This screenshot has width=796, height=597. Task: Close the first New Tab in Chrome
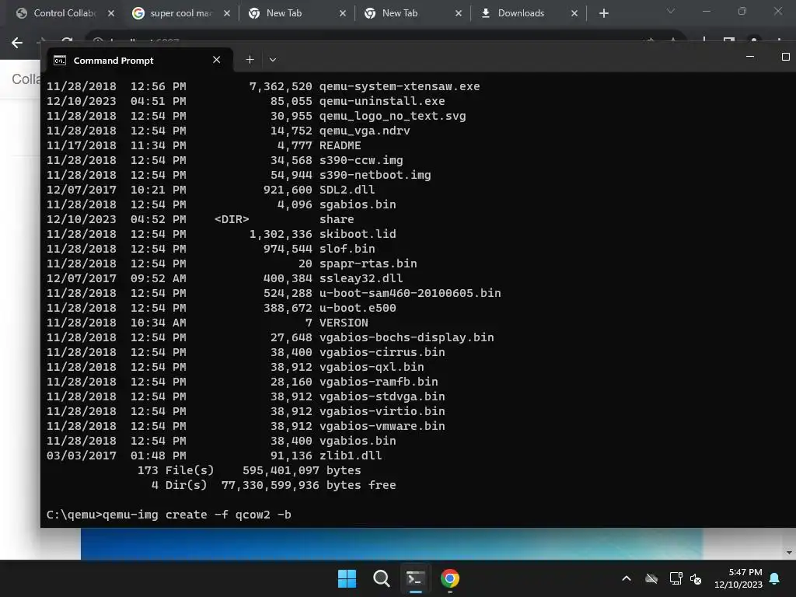pos(343,13)
